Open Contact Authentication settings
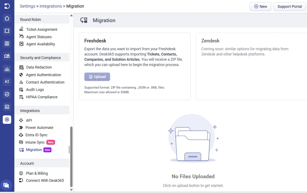307x193 pixels. coord(45,82)
